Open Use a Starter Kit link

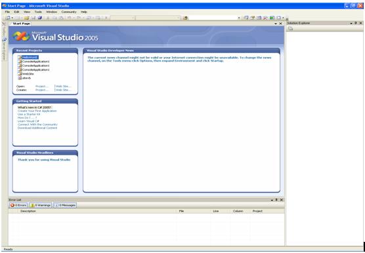[29, 114]
